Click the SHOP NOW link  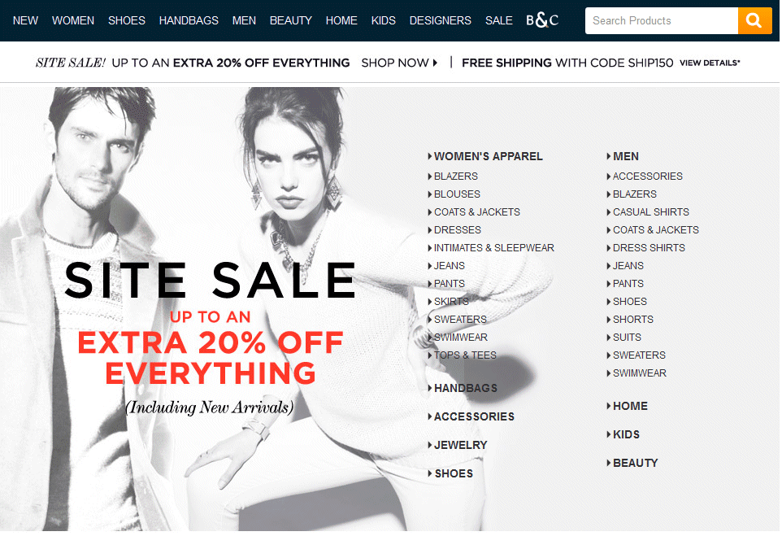tap(399, 63)
